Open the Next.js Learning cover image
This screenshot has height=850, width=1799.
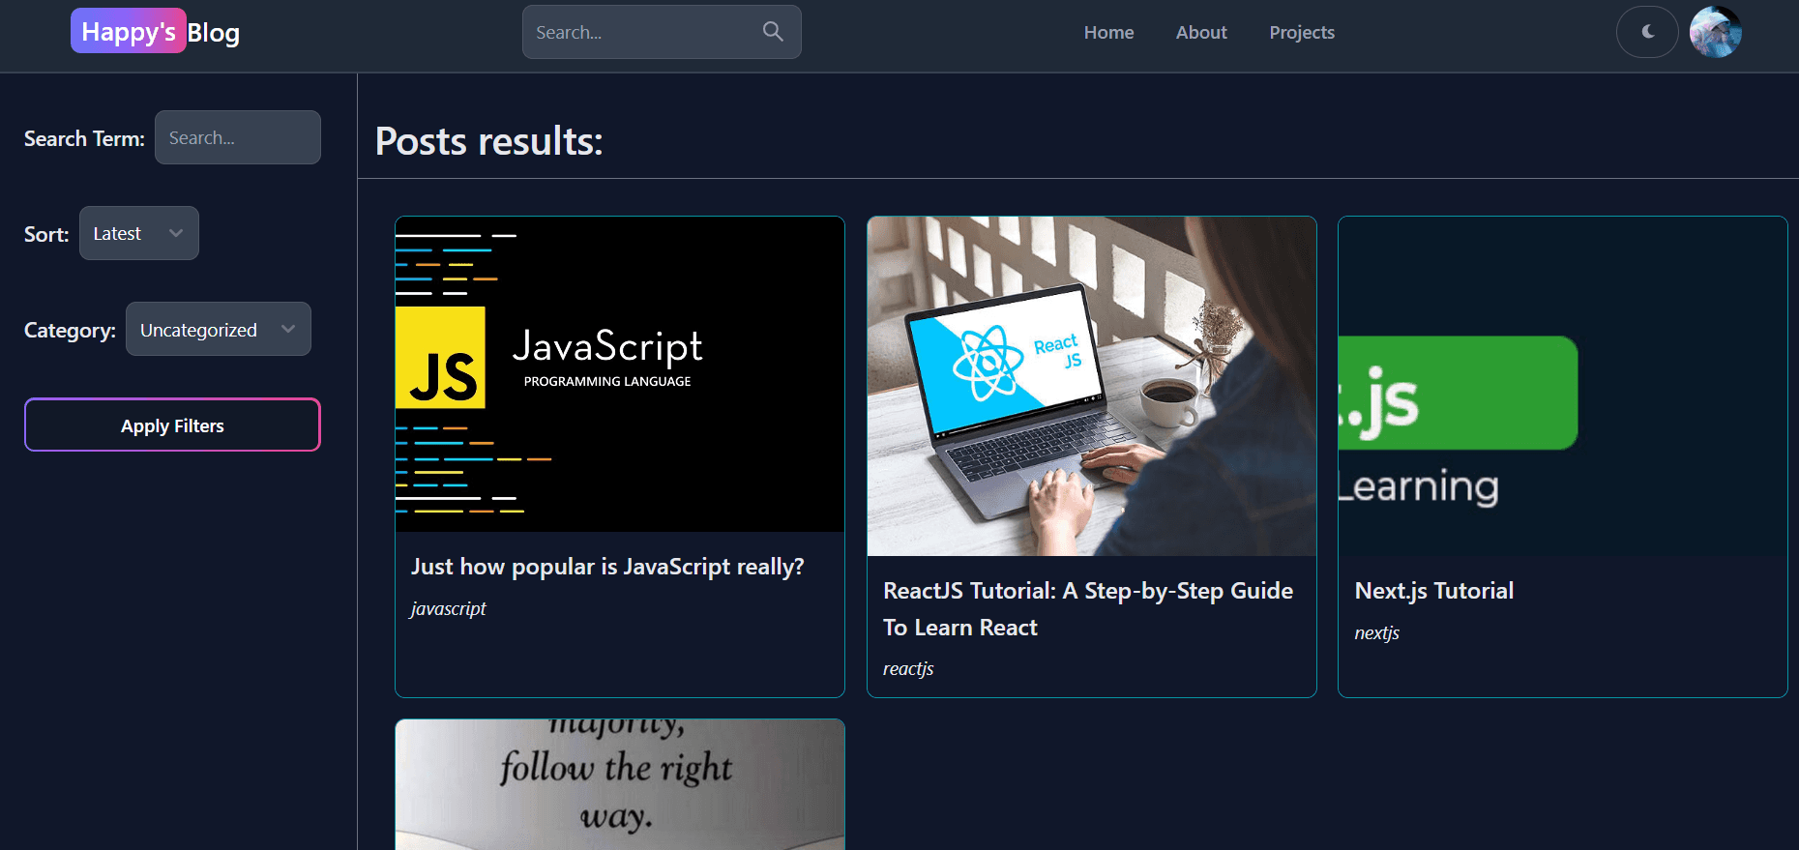[1563, 386]
